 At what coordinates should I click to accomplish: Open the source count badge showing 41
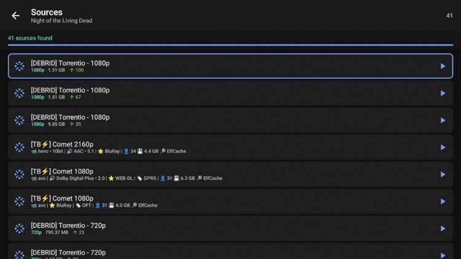click(449, 15)
